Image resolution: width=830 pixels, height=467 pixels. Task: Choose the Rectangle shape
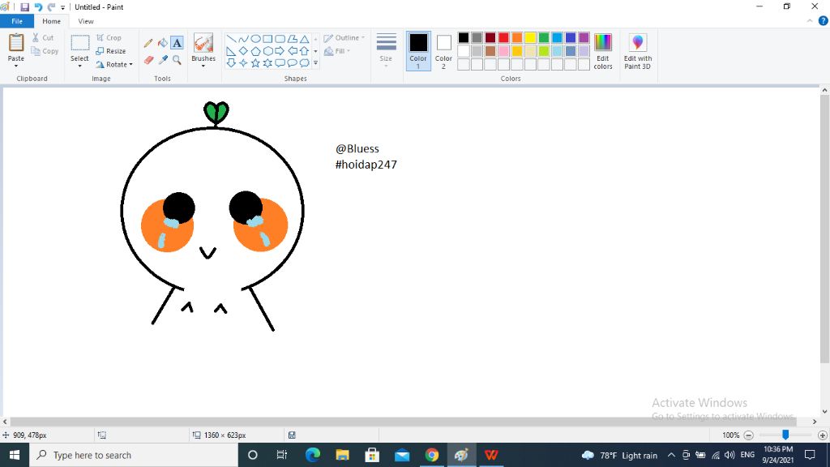267,39
